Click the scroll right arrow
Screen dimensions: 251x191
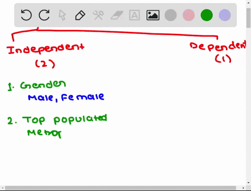tap(243, 188)
